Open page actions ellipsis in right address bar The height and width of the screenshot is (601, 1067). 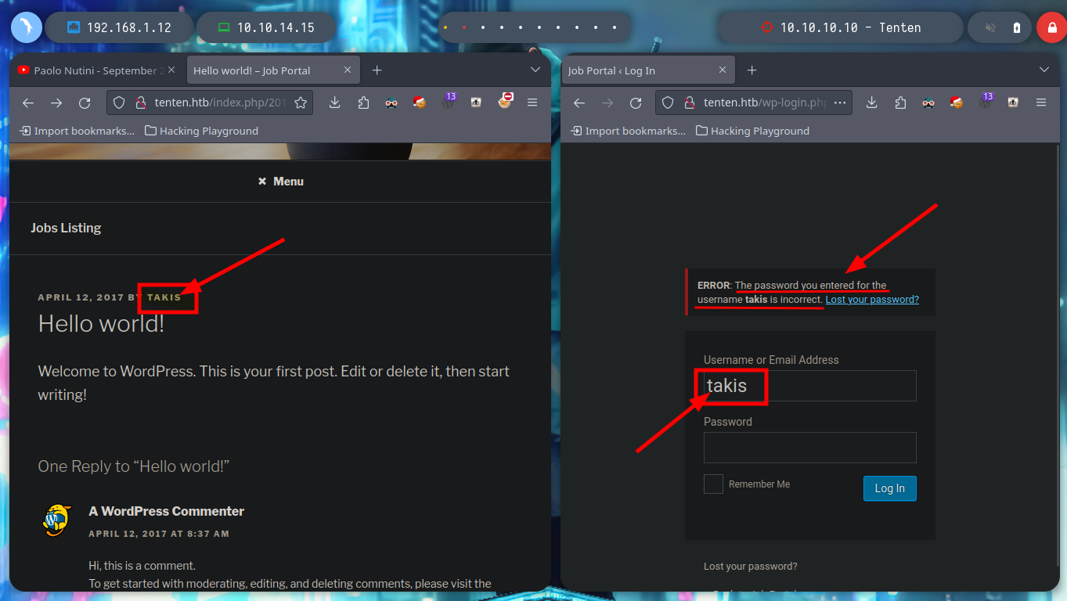tap(840, 103)
